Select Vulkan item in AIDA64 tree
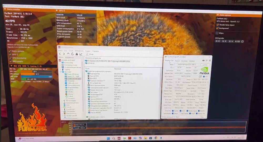 click(x=69, y=96)
